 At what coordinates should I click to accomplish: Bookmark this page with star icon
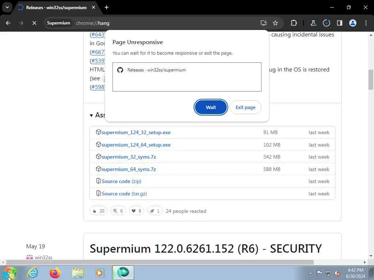click(x=275, y=23)
